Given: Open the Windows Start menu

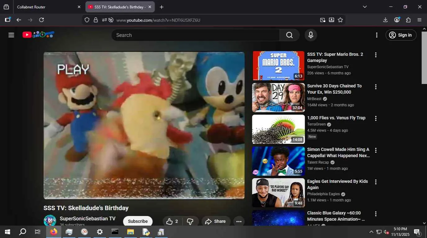Looking at the screenshot, I should [7, 232].
